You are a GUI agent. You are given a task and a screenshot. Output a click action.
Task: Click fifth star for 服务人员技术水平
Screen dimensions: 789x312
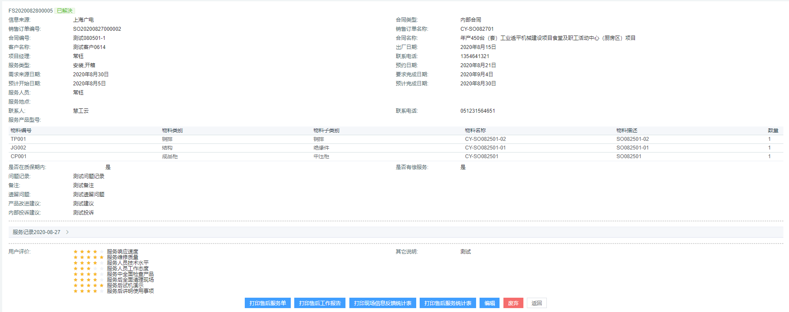(102, 263)
